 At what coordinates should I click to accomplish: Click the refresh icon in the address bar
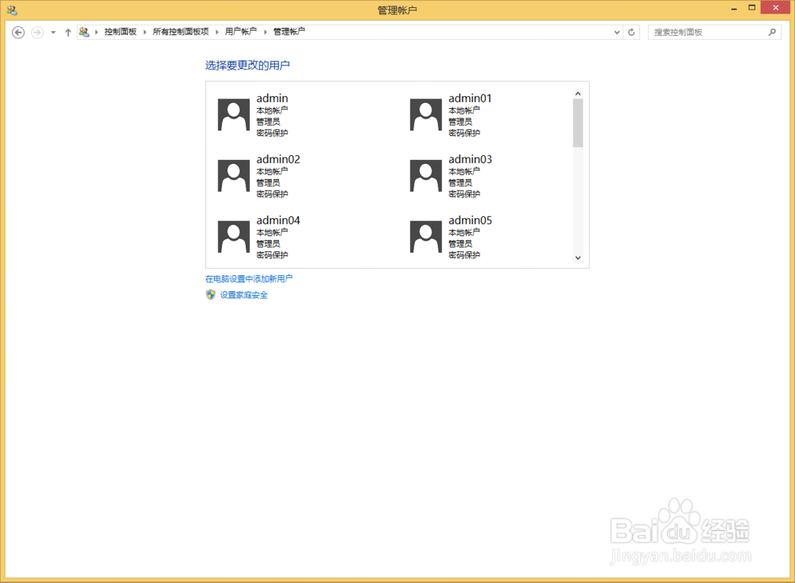pos(631,32)
